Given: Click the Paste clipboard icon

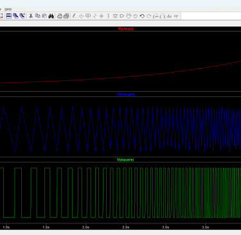Looking at the screenshot, I should pos(44,16).
